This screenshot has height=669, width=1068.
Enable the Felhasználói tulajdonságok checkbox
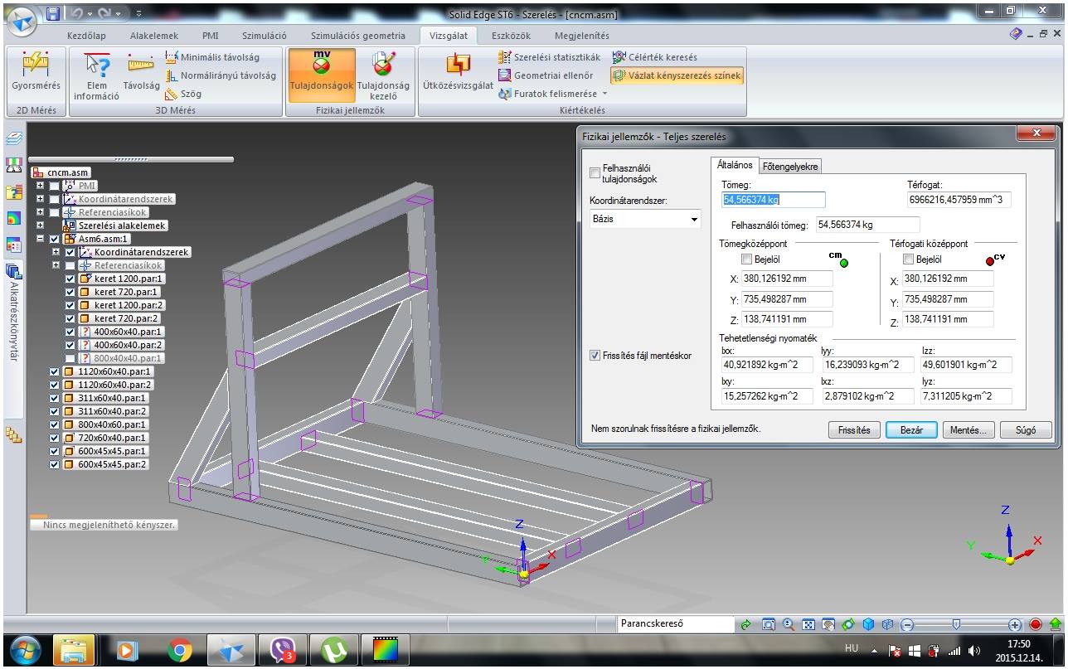tap(595, 172)
